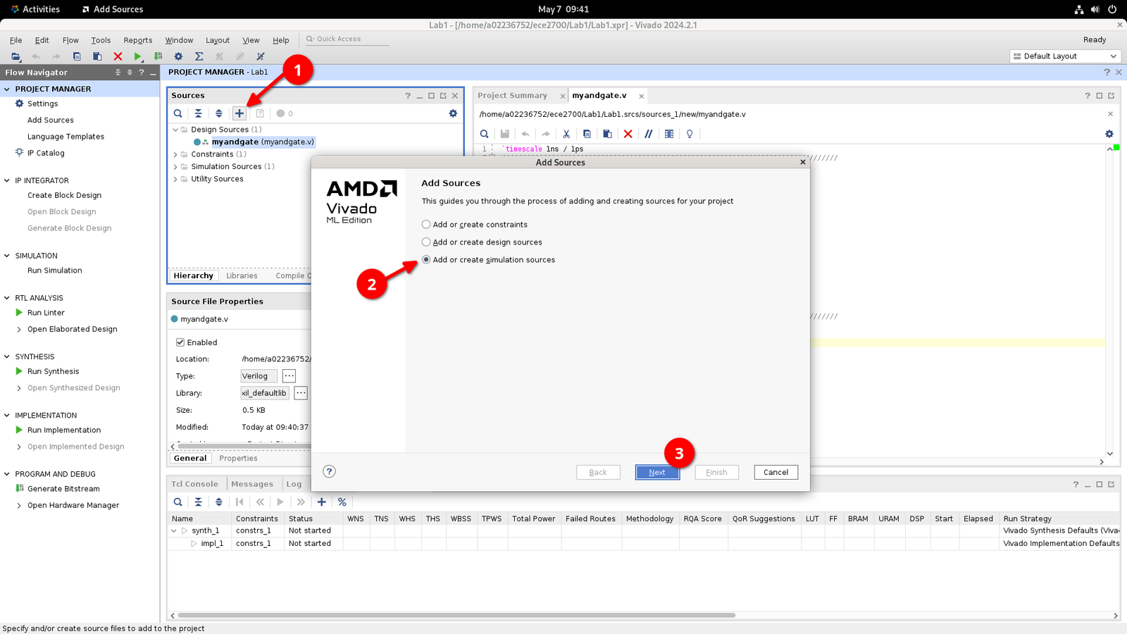Open the File menu
Viewport: 1127px width, 634px height.
pyautogui.click(x=15, y=40)
